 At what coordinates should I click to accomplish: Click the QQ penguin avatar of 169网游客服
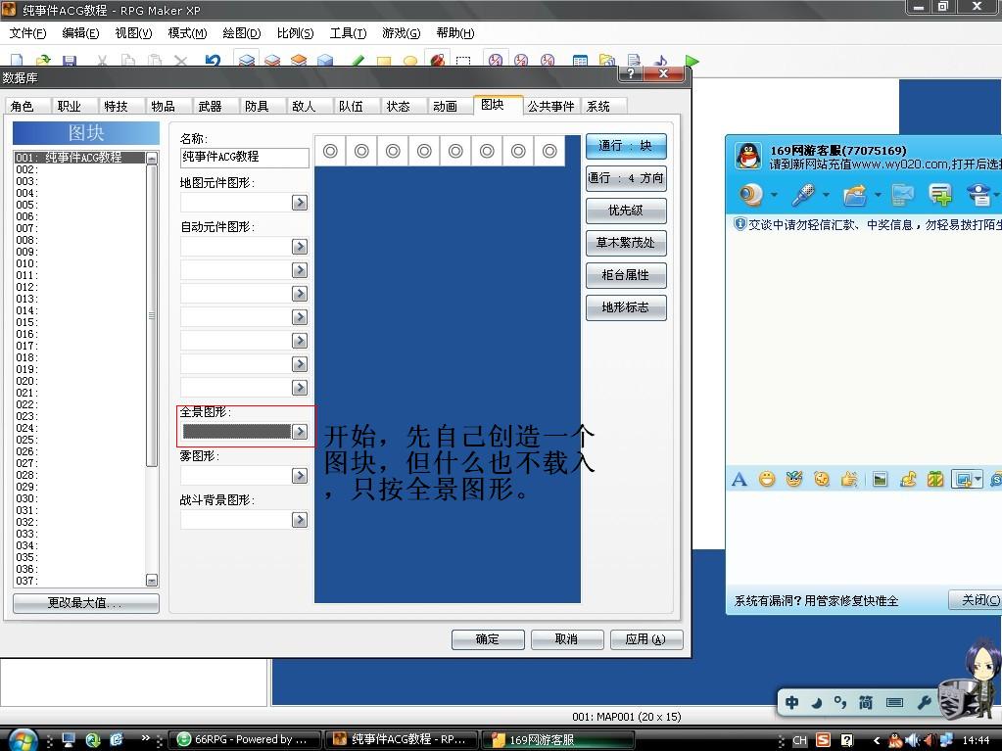(748, 156)
